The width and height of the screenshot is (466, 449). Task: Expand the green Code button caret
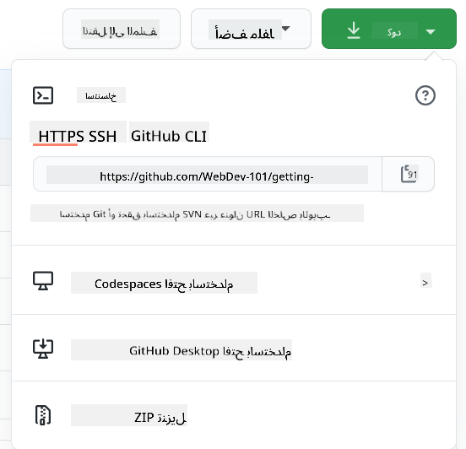click(431, 31)
